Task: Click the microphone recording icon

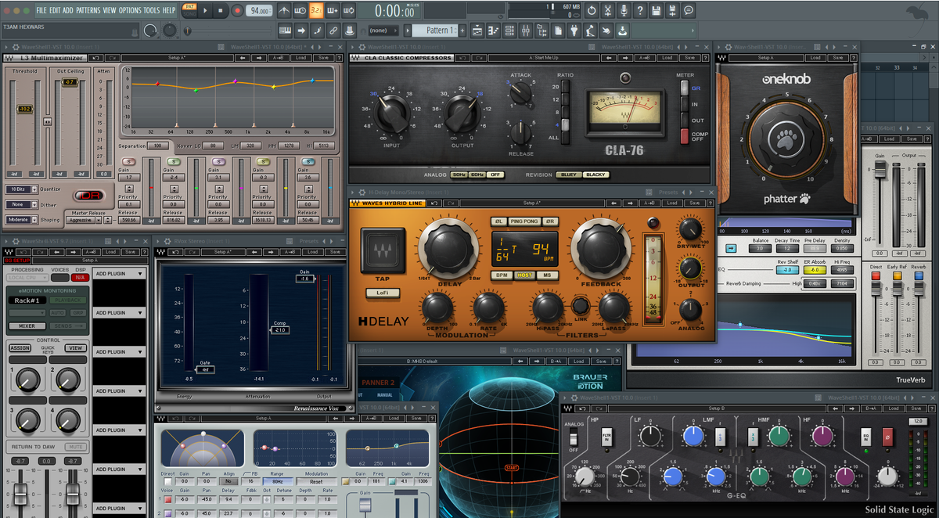Action: coord(624,10)
